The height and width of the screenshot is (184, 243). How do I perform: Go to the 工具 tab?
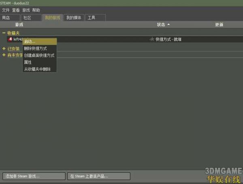95,18
